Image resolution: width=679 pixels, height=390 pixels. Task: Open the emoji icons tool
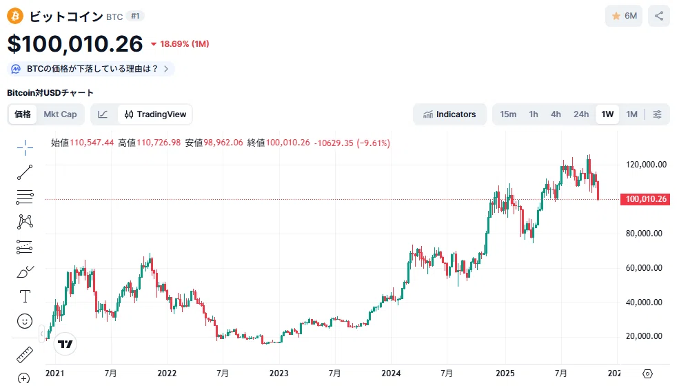pyautogui.click(x=25, y=321)
